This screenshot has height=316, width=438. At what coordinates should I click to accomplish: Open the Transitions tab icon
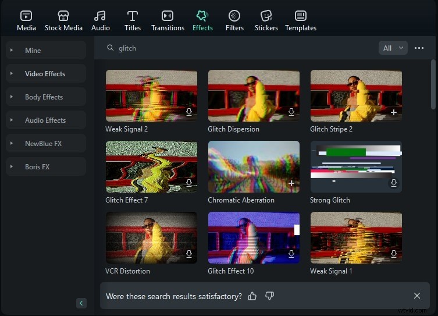168,16
